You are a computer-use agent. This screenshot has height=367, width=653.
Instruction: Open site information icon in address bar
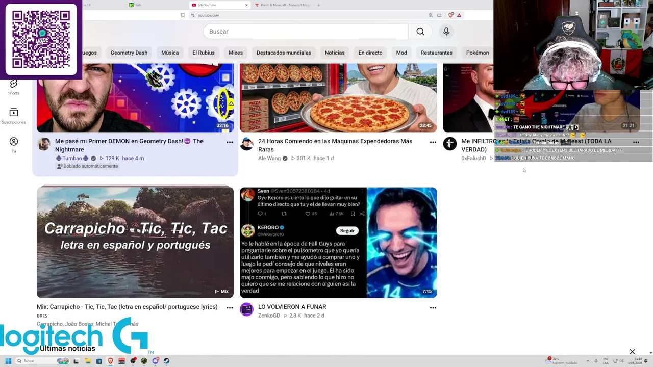point(193,15)
